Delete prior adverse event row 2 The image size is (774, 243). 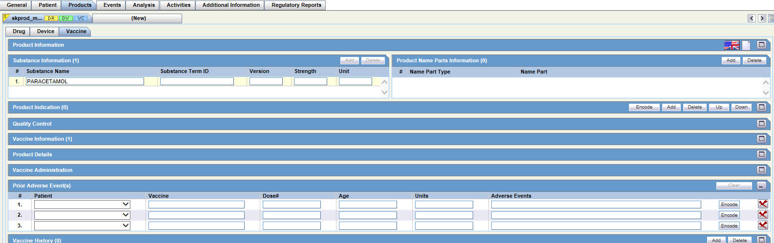coord(763,215)
